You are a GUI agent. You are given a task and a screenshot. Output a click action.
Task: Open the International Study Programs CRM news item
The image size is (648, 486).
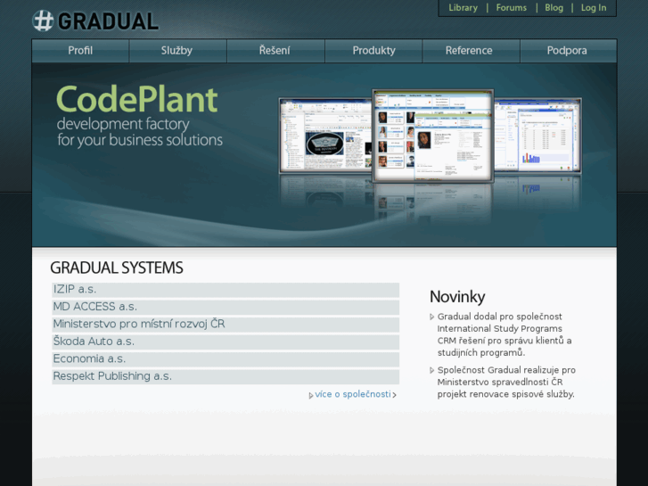point(504,334)
